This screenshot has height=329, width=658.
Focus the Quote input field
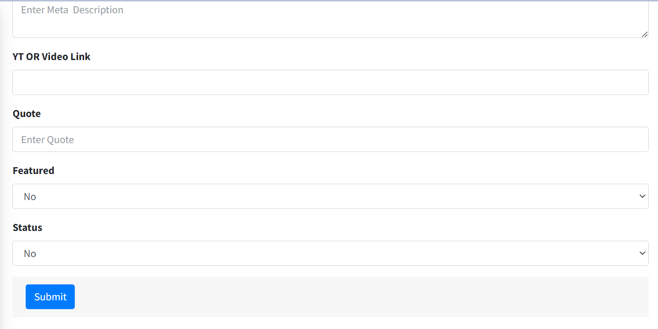click(x=330, y=140)
